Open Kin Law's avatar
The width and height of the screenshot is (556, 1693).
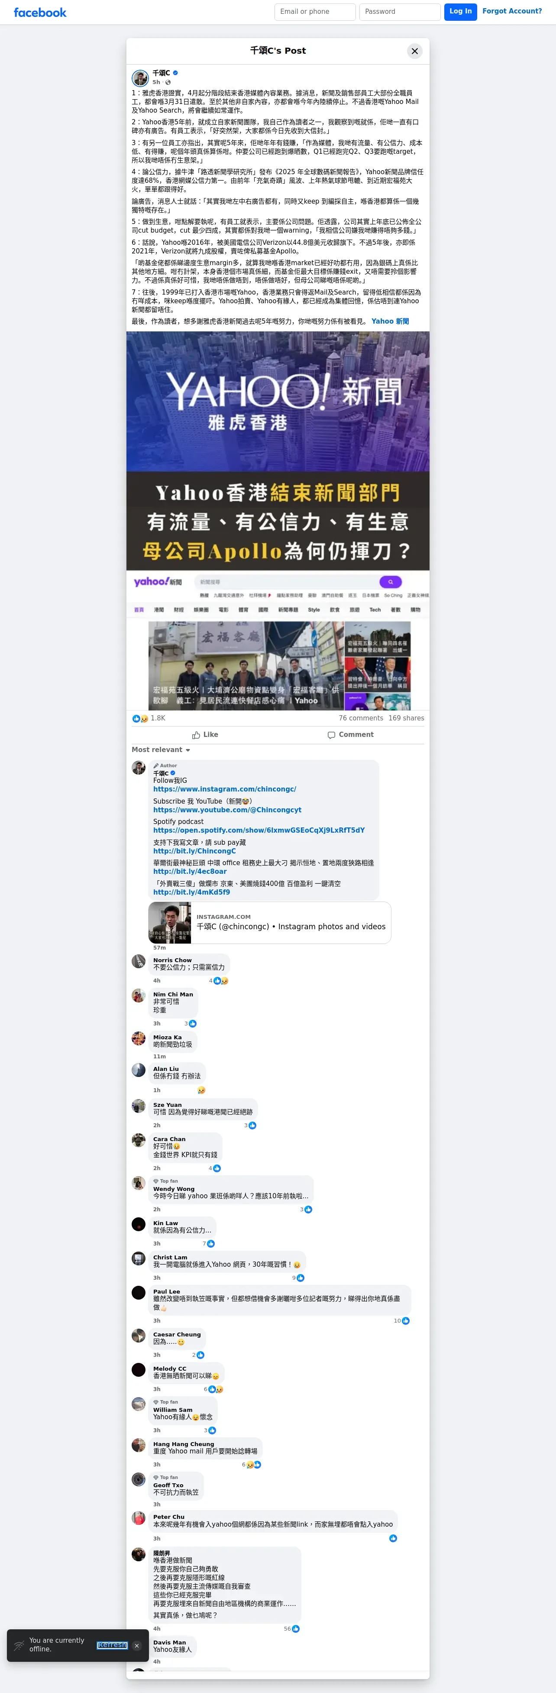point(139,1224)
